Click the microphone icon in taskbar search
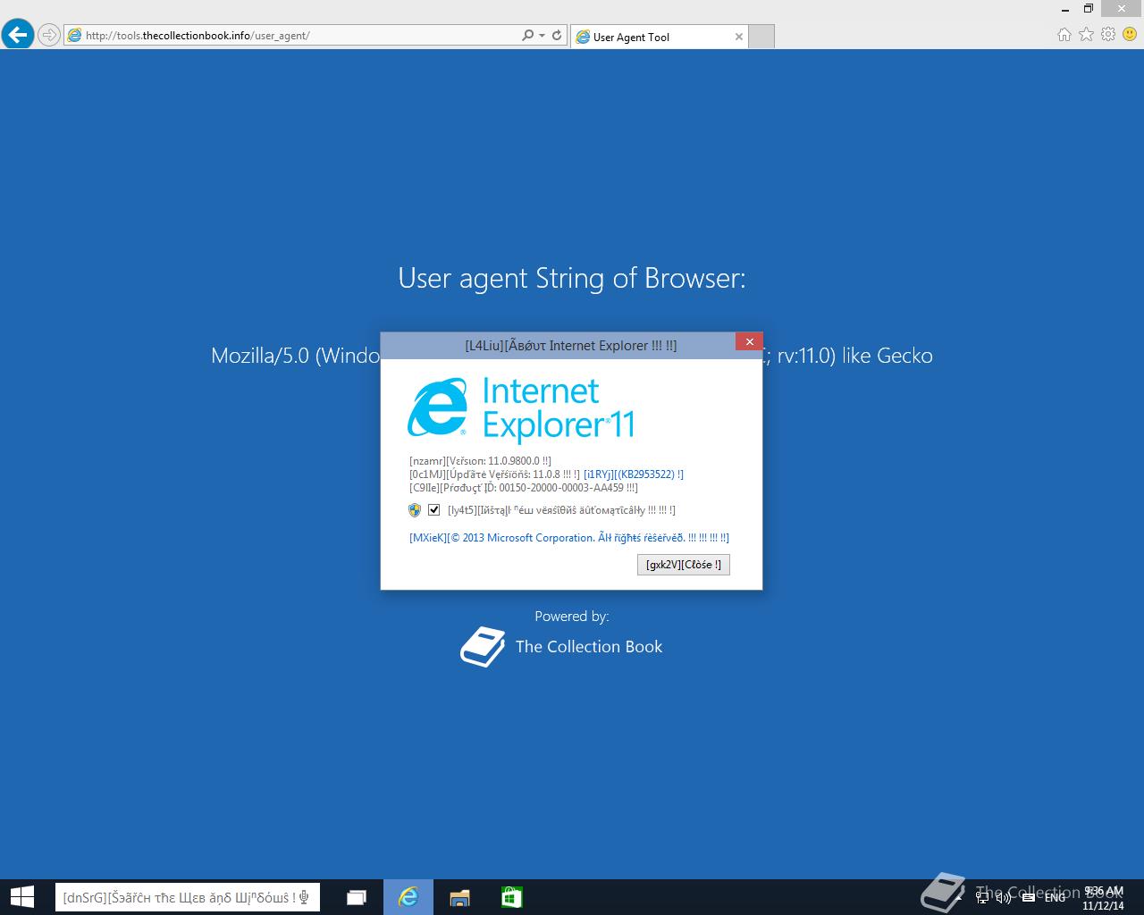Image resolution: width=1144 pixels, height=915 pixels. 306,897
